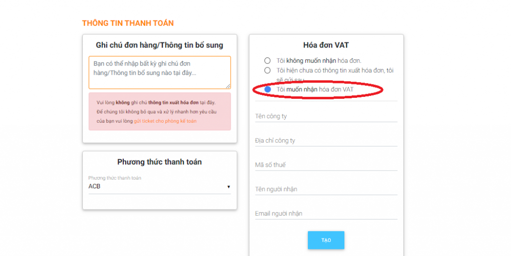Click the Tên người nhận field

tap(326, 189)
